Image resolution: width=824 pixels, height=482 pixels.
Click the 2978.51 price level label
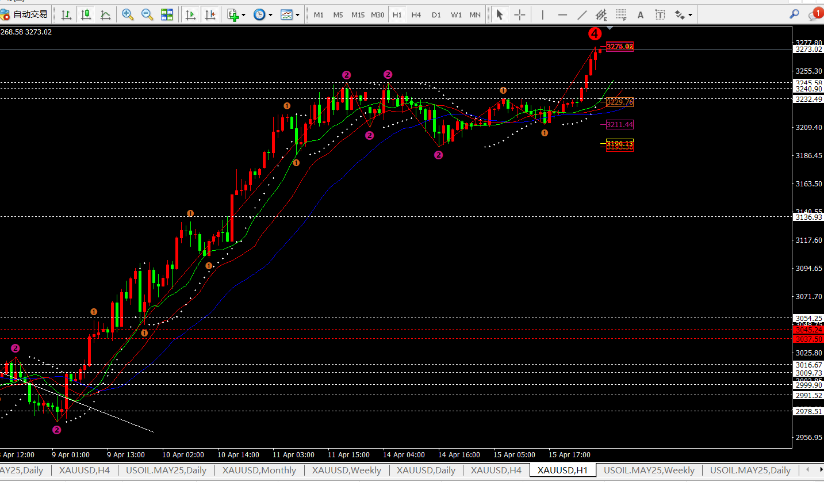click(x=808, y=411)
